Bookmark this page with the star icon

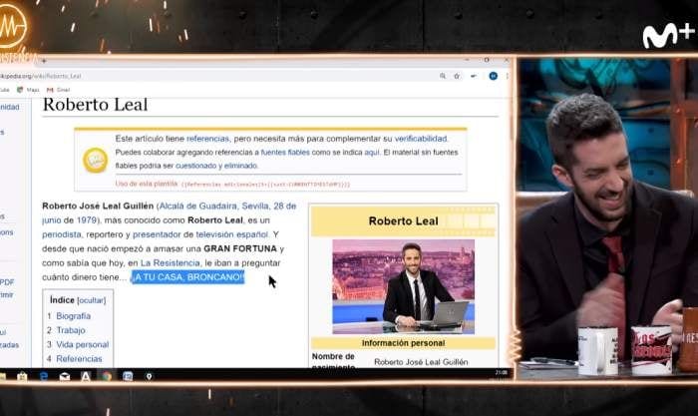tap(457, 76)
